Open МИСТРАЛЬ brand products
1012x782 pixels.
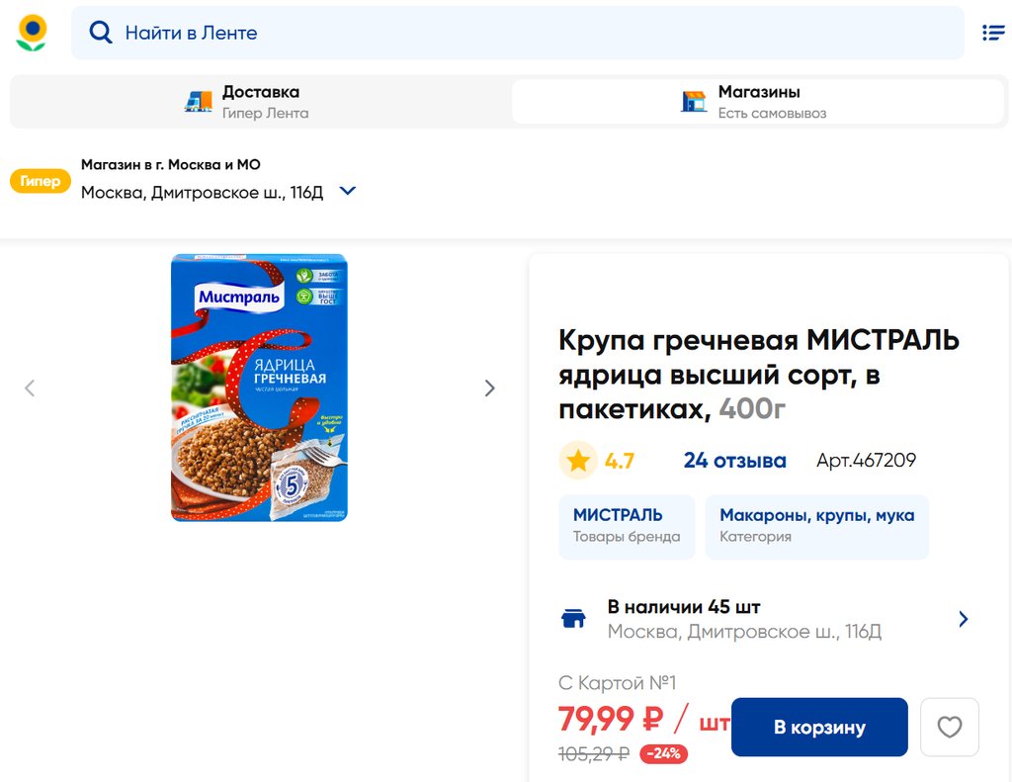(x=627, y=525)
